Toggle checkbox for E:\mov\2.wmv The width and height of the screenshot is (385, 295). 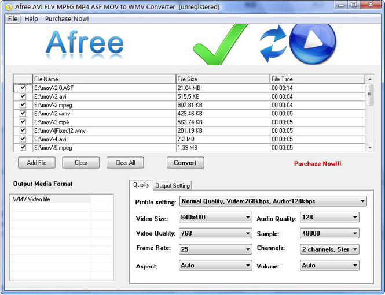click(x=23, y=113)
